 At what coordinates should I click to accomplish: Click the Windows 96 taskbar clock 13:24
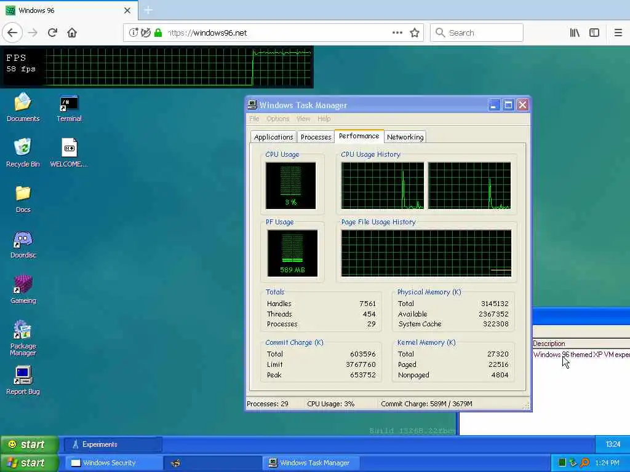[613, 444]
